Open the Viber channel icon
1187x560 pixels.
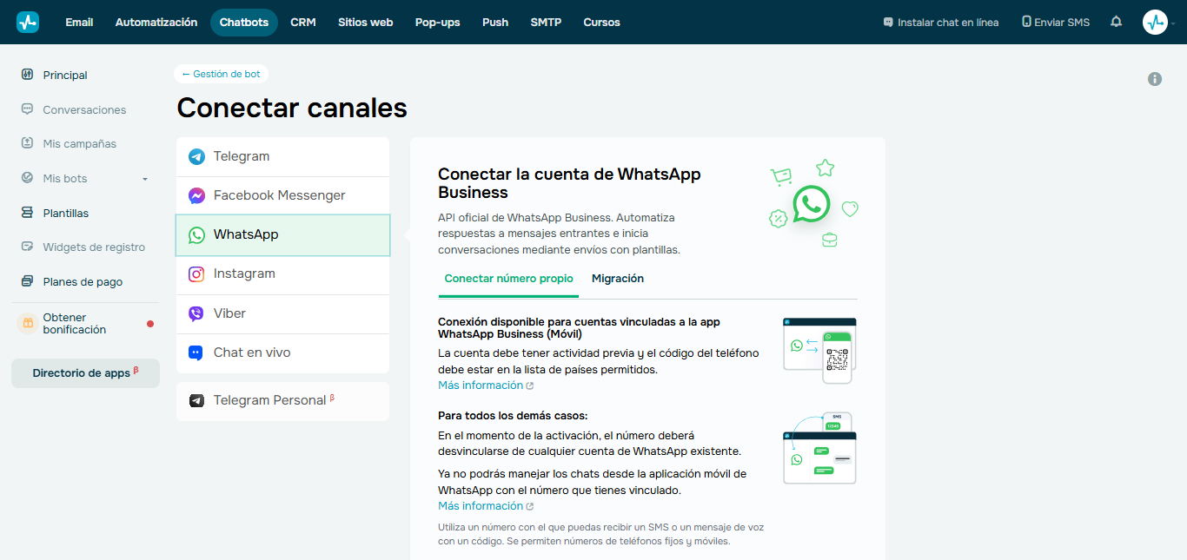[x=196, y=313]
